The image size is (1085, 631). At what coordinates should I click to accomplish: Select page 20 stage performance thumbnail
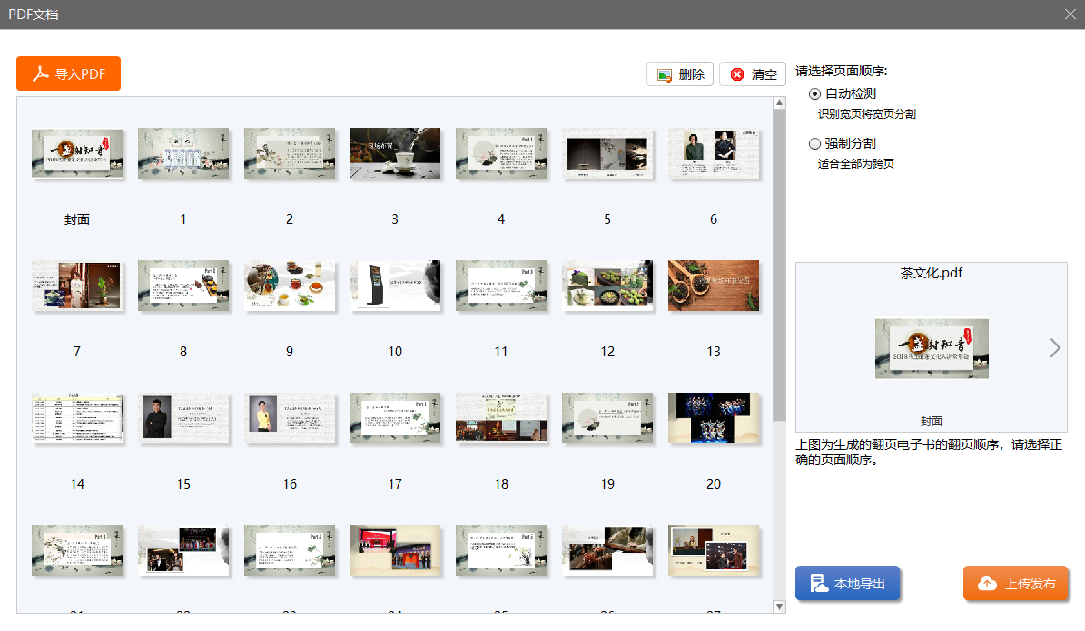point(713,418)
